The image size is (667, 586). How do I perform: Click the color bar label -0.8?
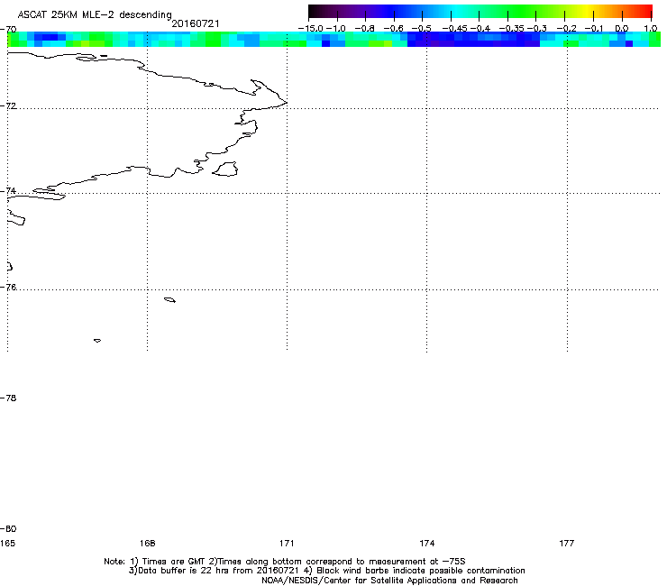[364, 29]
